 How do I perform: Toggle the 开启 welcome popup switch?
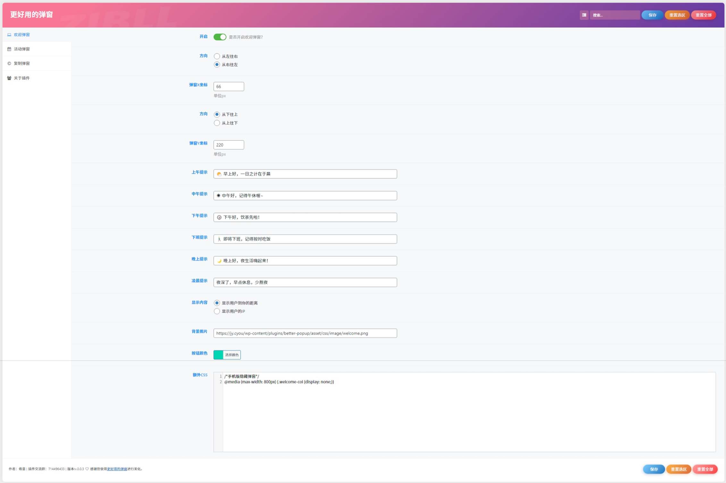click(x=220, y=37)
